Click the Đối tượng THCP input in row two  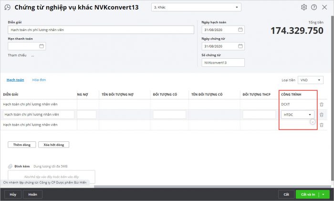pos(259,115)
